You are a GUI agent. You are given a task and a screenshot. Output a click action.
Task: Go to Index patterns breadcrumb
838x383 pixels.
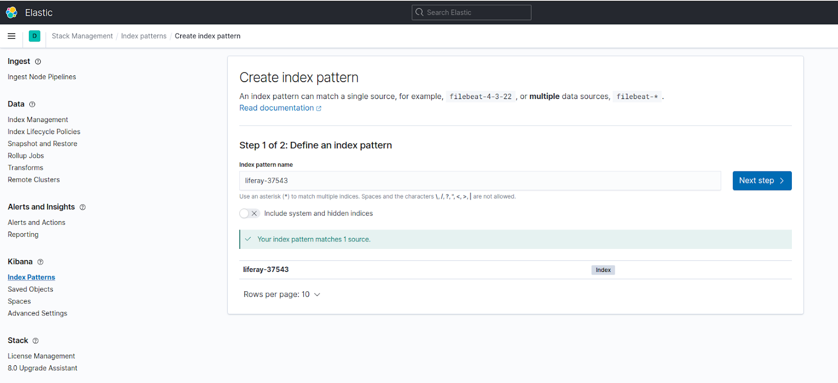click(x=144, y=36)
